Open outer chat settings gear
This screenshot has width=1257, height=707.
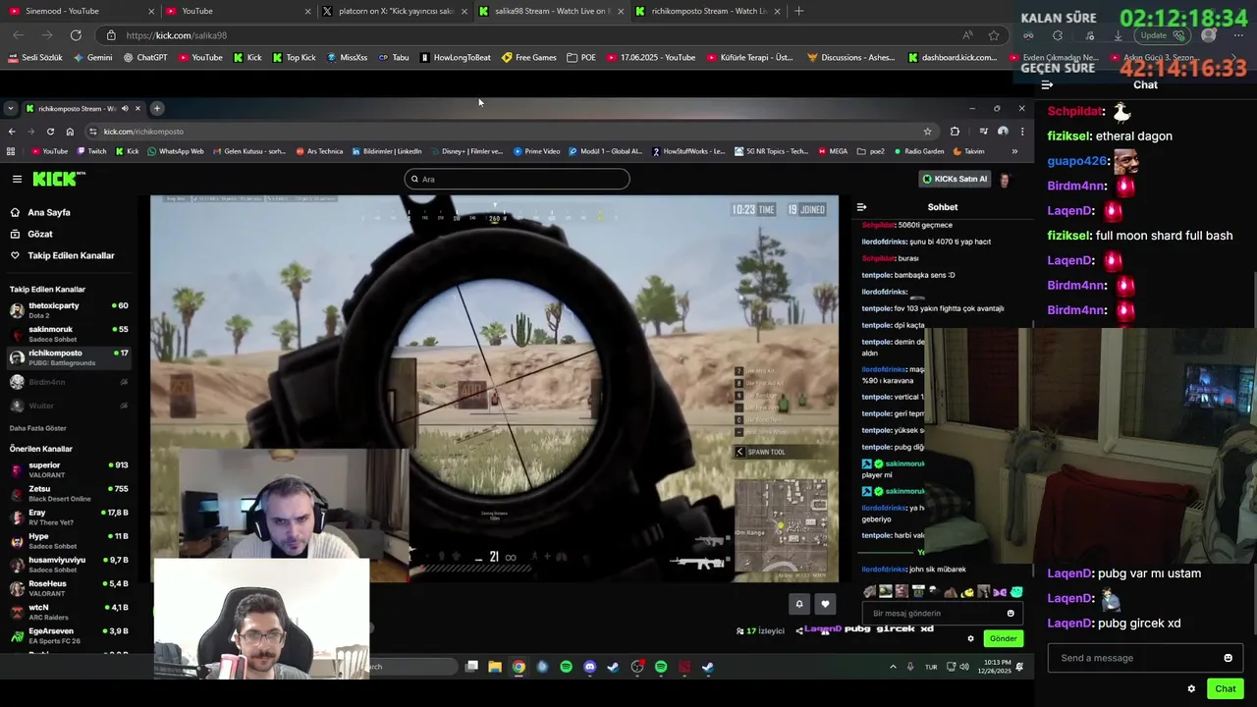[x=1191, y=688]
